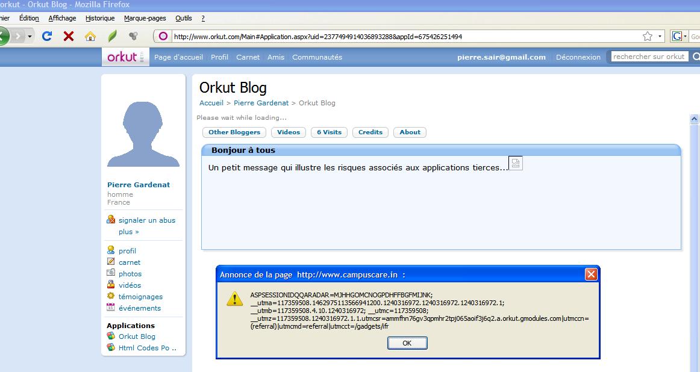The height and width of the screenshot is (372, 700).
Task: Bookmark this page with the star icon
Action: pyautogui.click(x=648, y=36)
